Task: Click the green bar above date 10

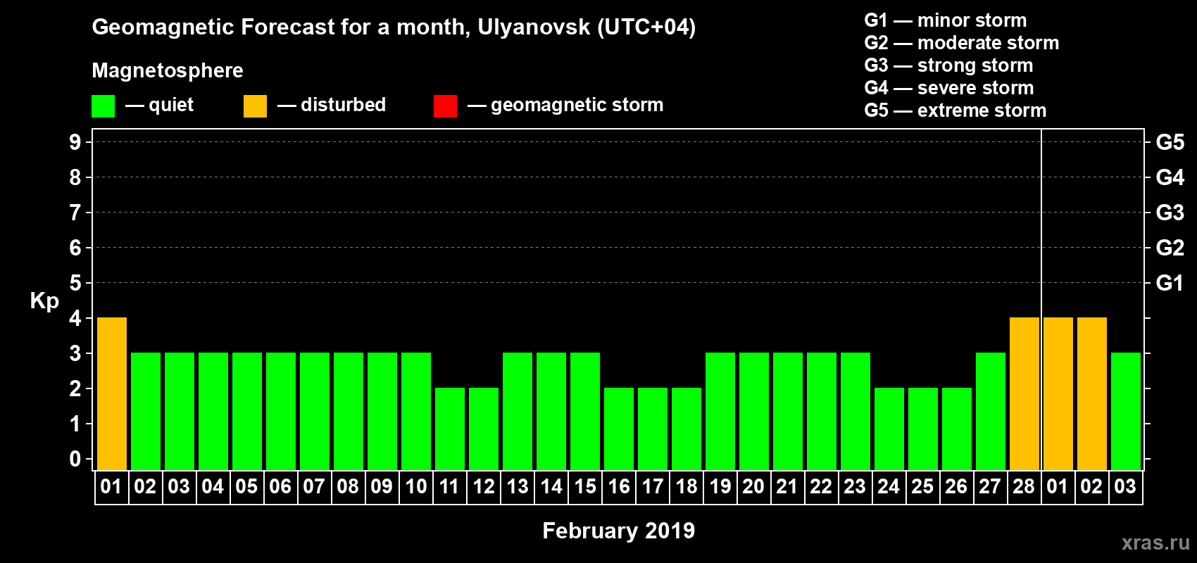Action: click(x=416, y=411)
